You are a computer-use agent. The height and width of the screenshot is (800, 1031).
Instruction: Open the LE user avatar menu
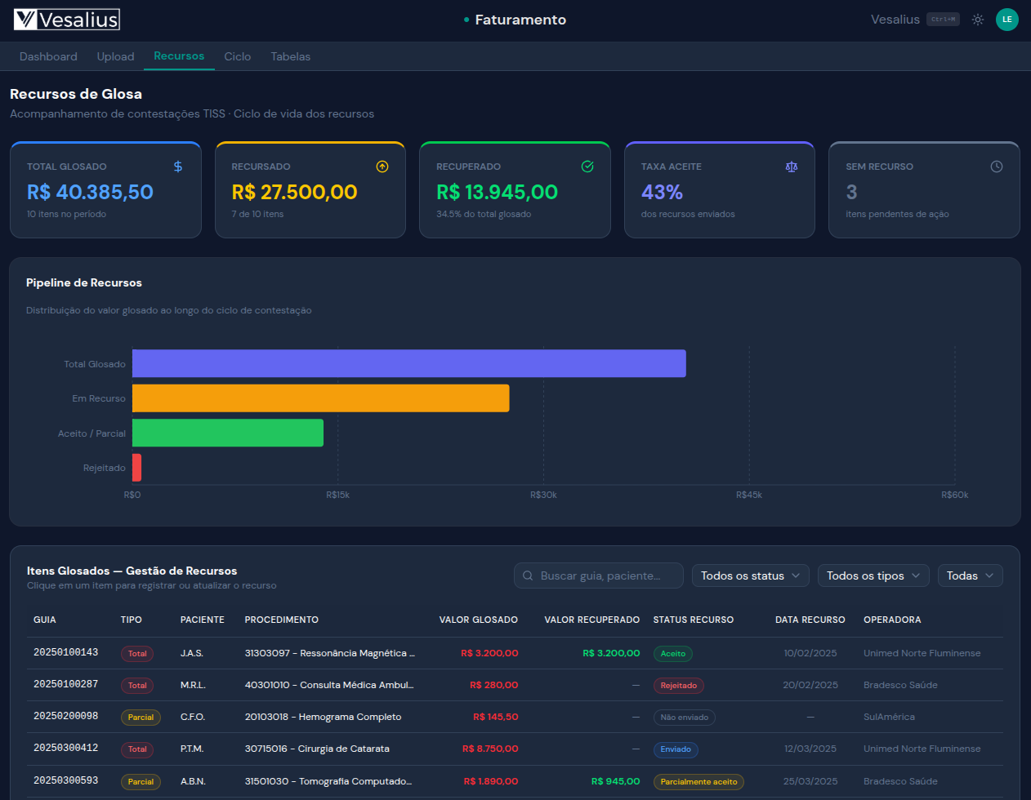pyautogui.click(x=1006, y=20)
